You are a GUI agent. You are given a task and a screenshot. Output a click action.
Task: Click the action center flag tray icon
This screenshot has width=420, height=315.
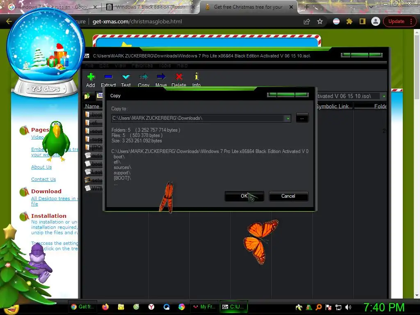coord(329,307)
